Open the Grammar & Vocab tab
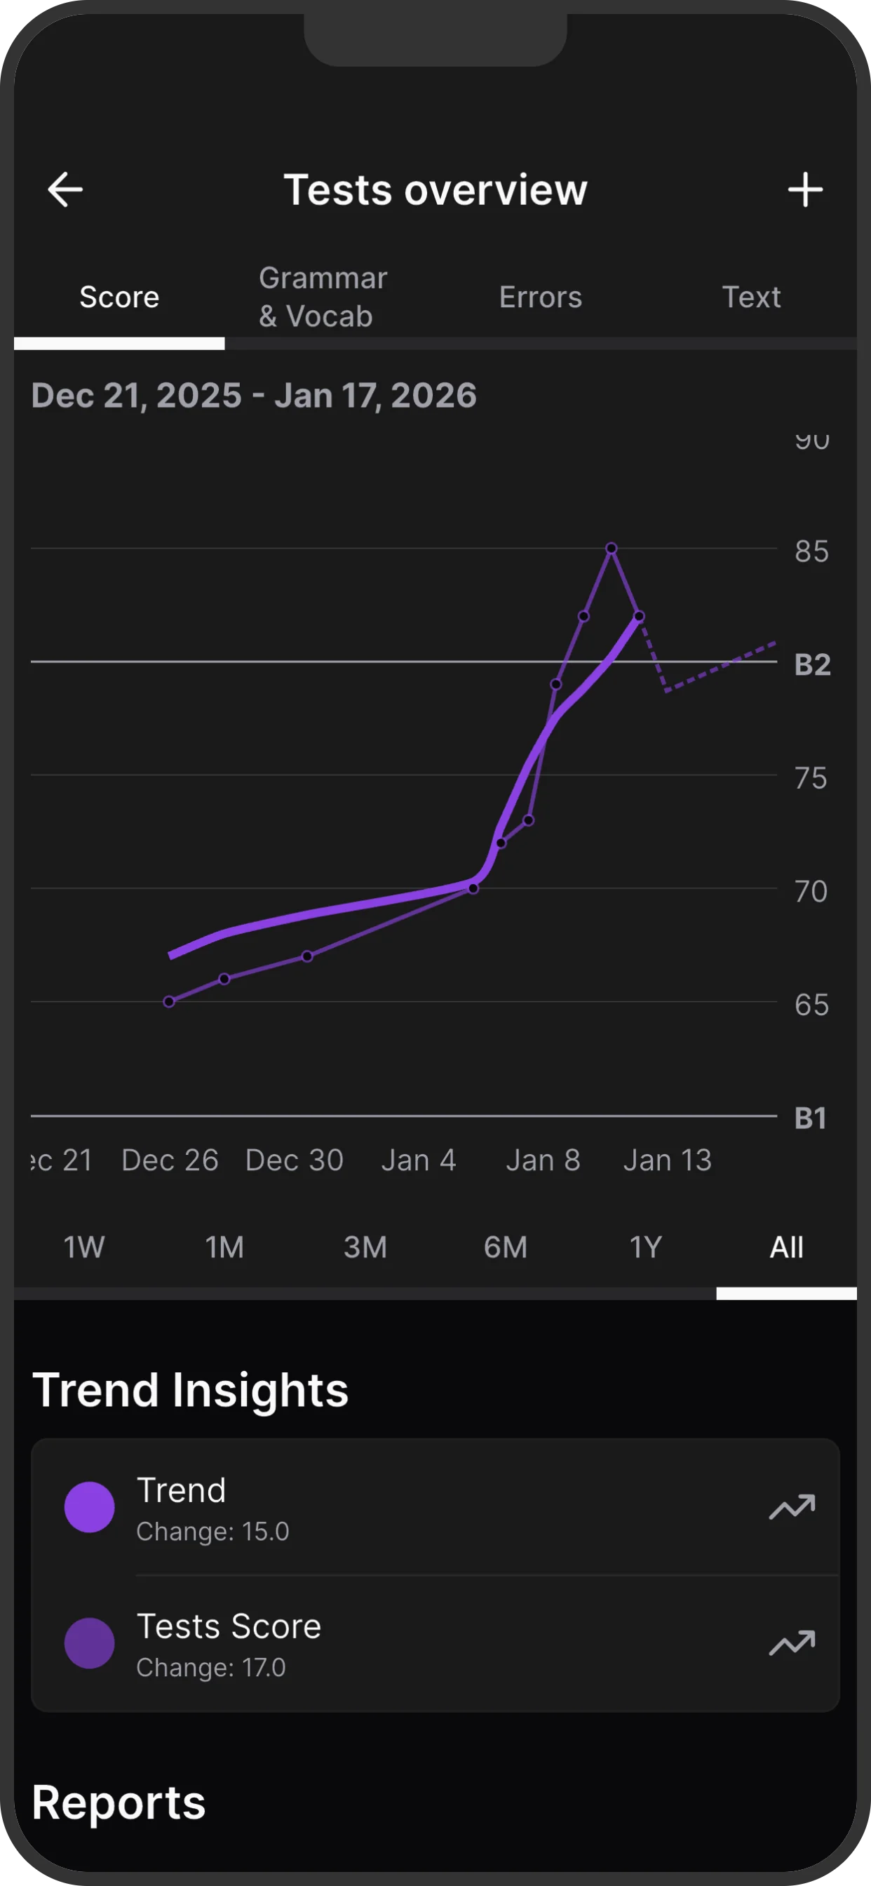 [323, 297]
